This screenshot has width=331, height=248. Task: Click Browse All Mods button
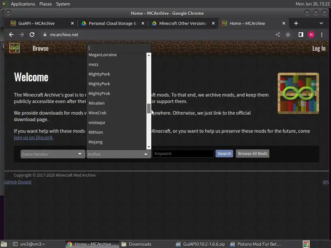pos(252,153)
